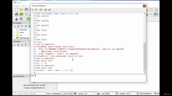Add group in Camadas panel

click(x=18, y=45)
